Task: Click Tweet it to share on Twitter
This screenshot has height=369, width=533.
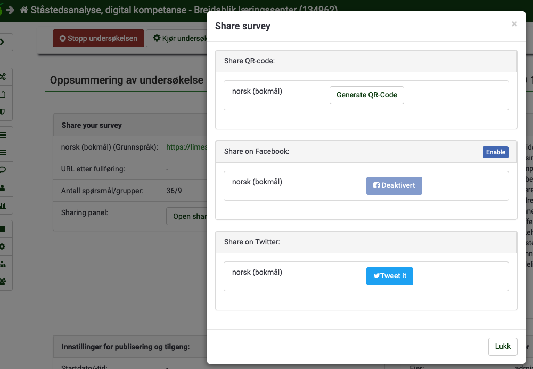Action: tap(389, 276)
